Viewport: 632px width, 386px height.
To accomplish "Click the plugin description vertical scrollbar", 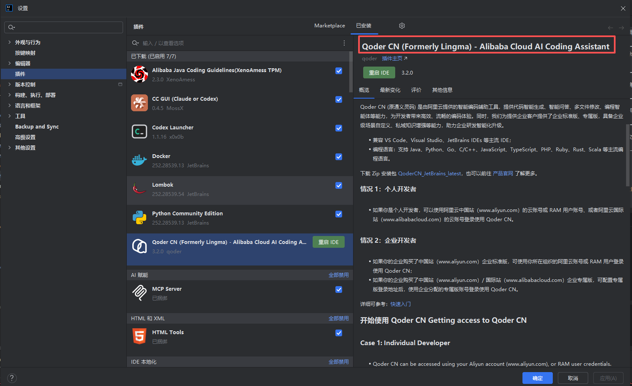I will [628, 155].
